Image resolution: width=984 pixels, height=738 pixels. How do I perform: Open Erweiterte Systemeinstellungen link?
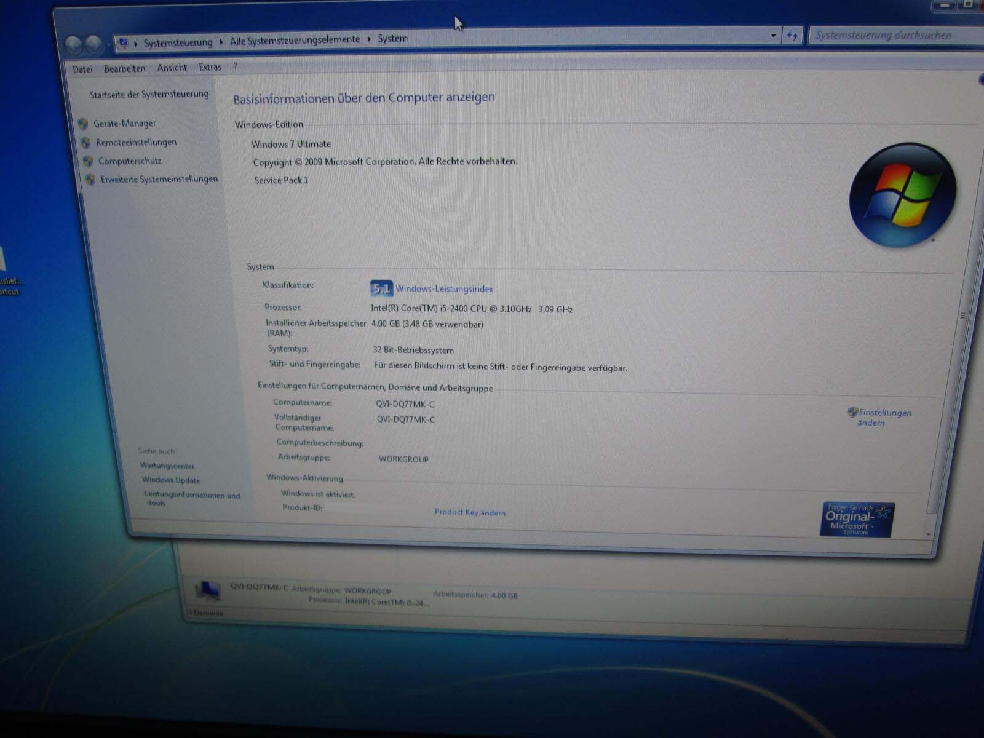pos(159,179)
